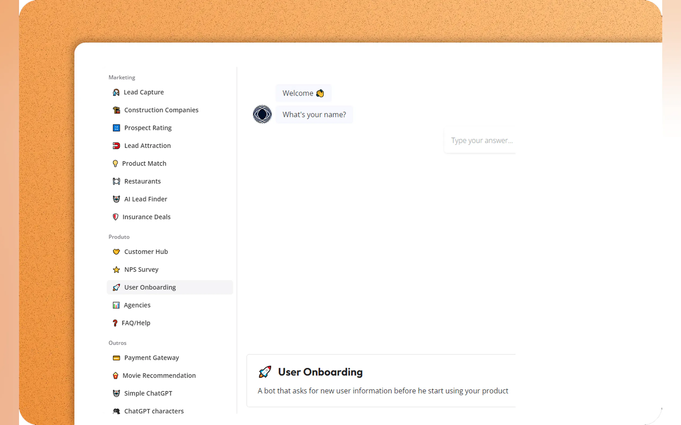This screenshot has width=681, height=425.
Task: Click the Product Match lightbulb icon
Action: [115, 164]
